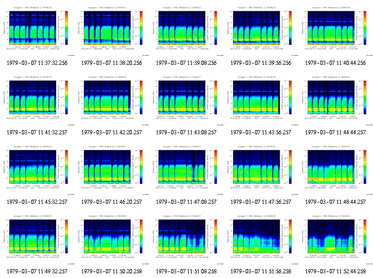Open the 11:47:08.257 spectrogram thumbnail
Screen dimensions: 373x278
[186, 170]
